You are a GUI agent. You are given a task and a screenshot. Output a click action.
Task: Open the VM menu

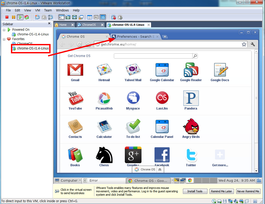point(37,10)
